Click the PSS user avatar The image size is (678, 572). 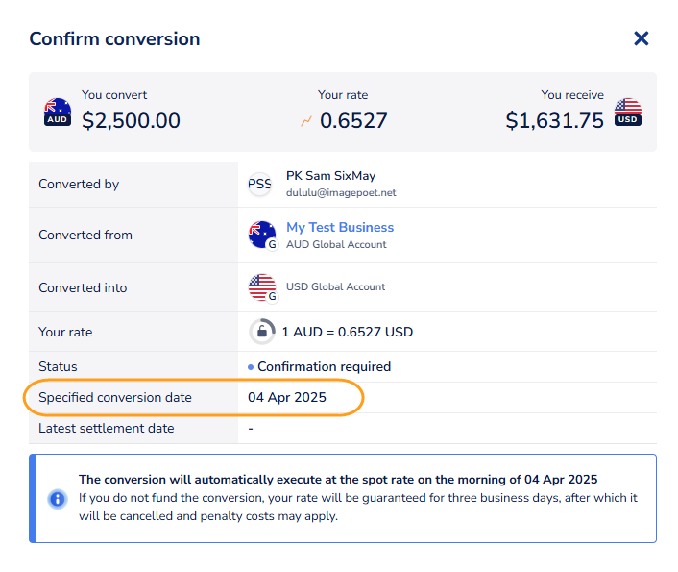click(260, 184)
